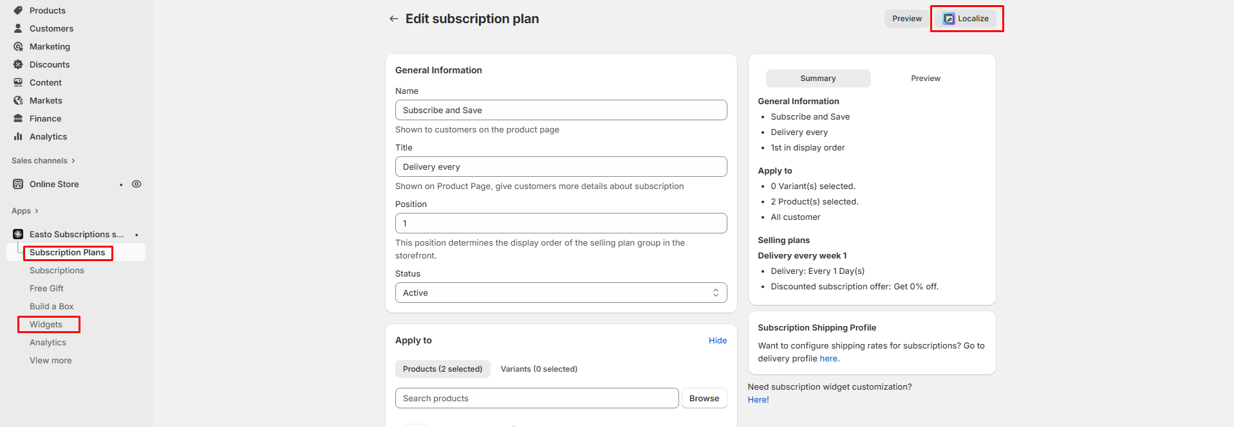Image resolution: width=1234 pixels, height=427 pixels.
Task: Click the Customers person icon
Action: (x=18, y=28)
